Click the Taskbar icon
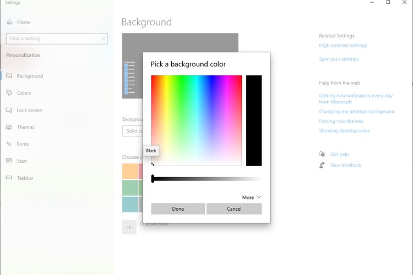The height and width of the screenshot is (275, 413). [9, 178]
